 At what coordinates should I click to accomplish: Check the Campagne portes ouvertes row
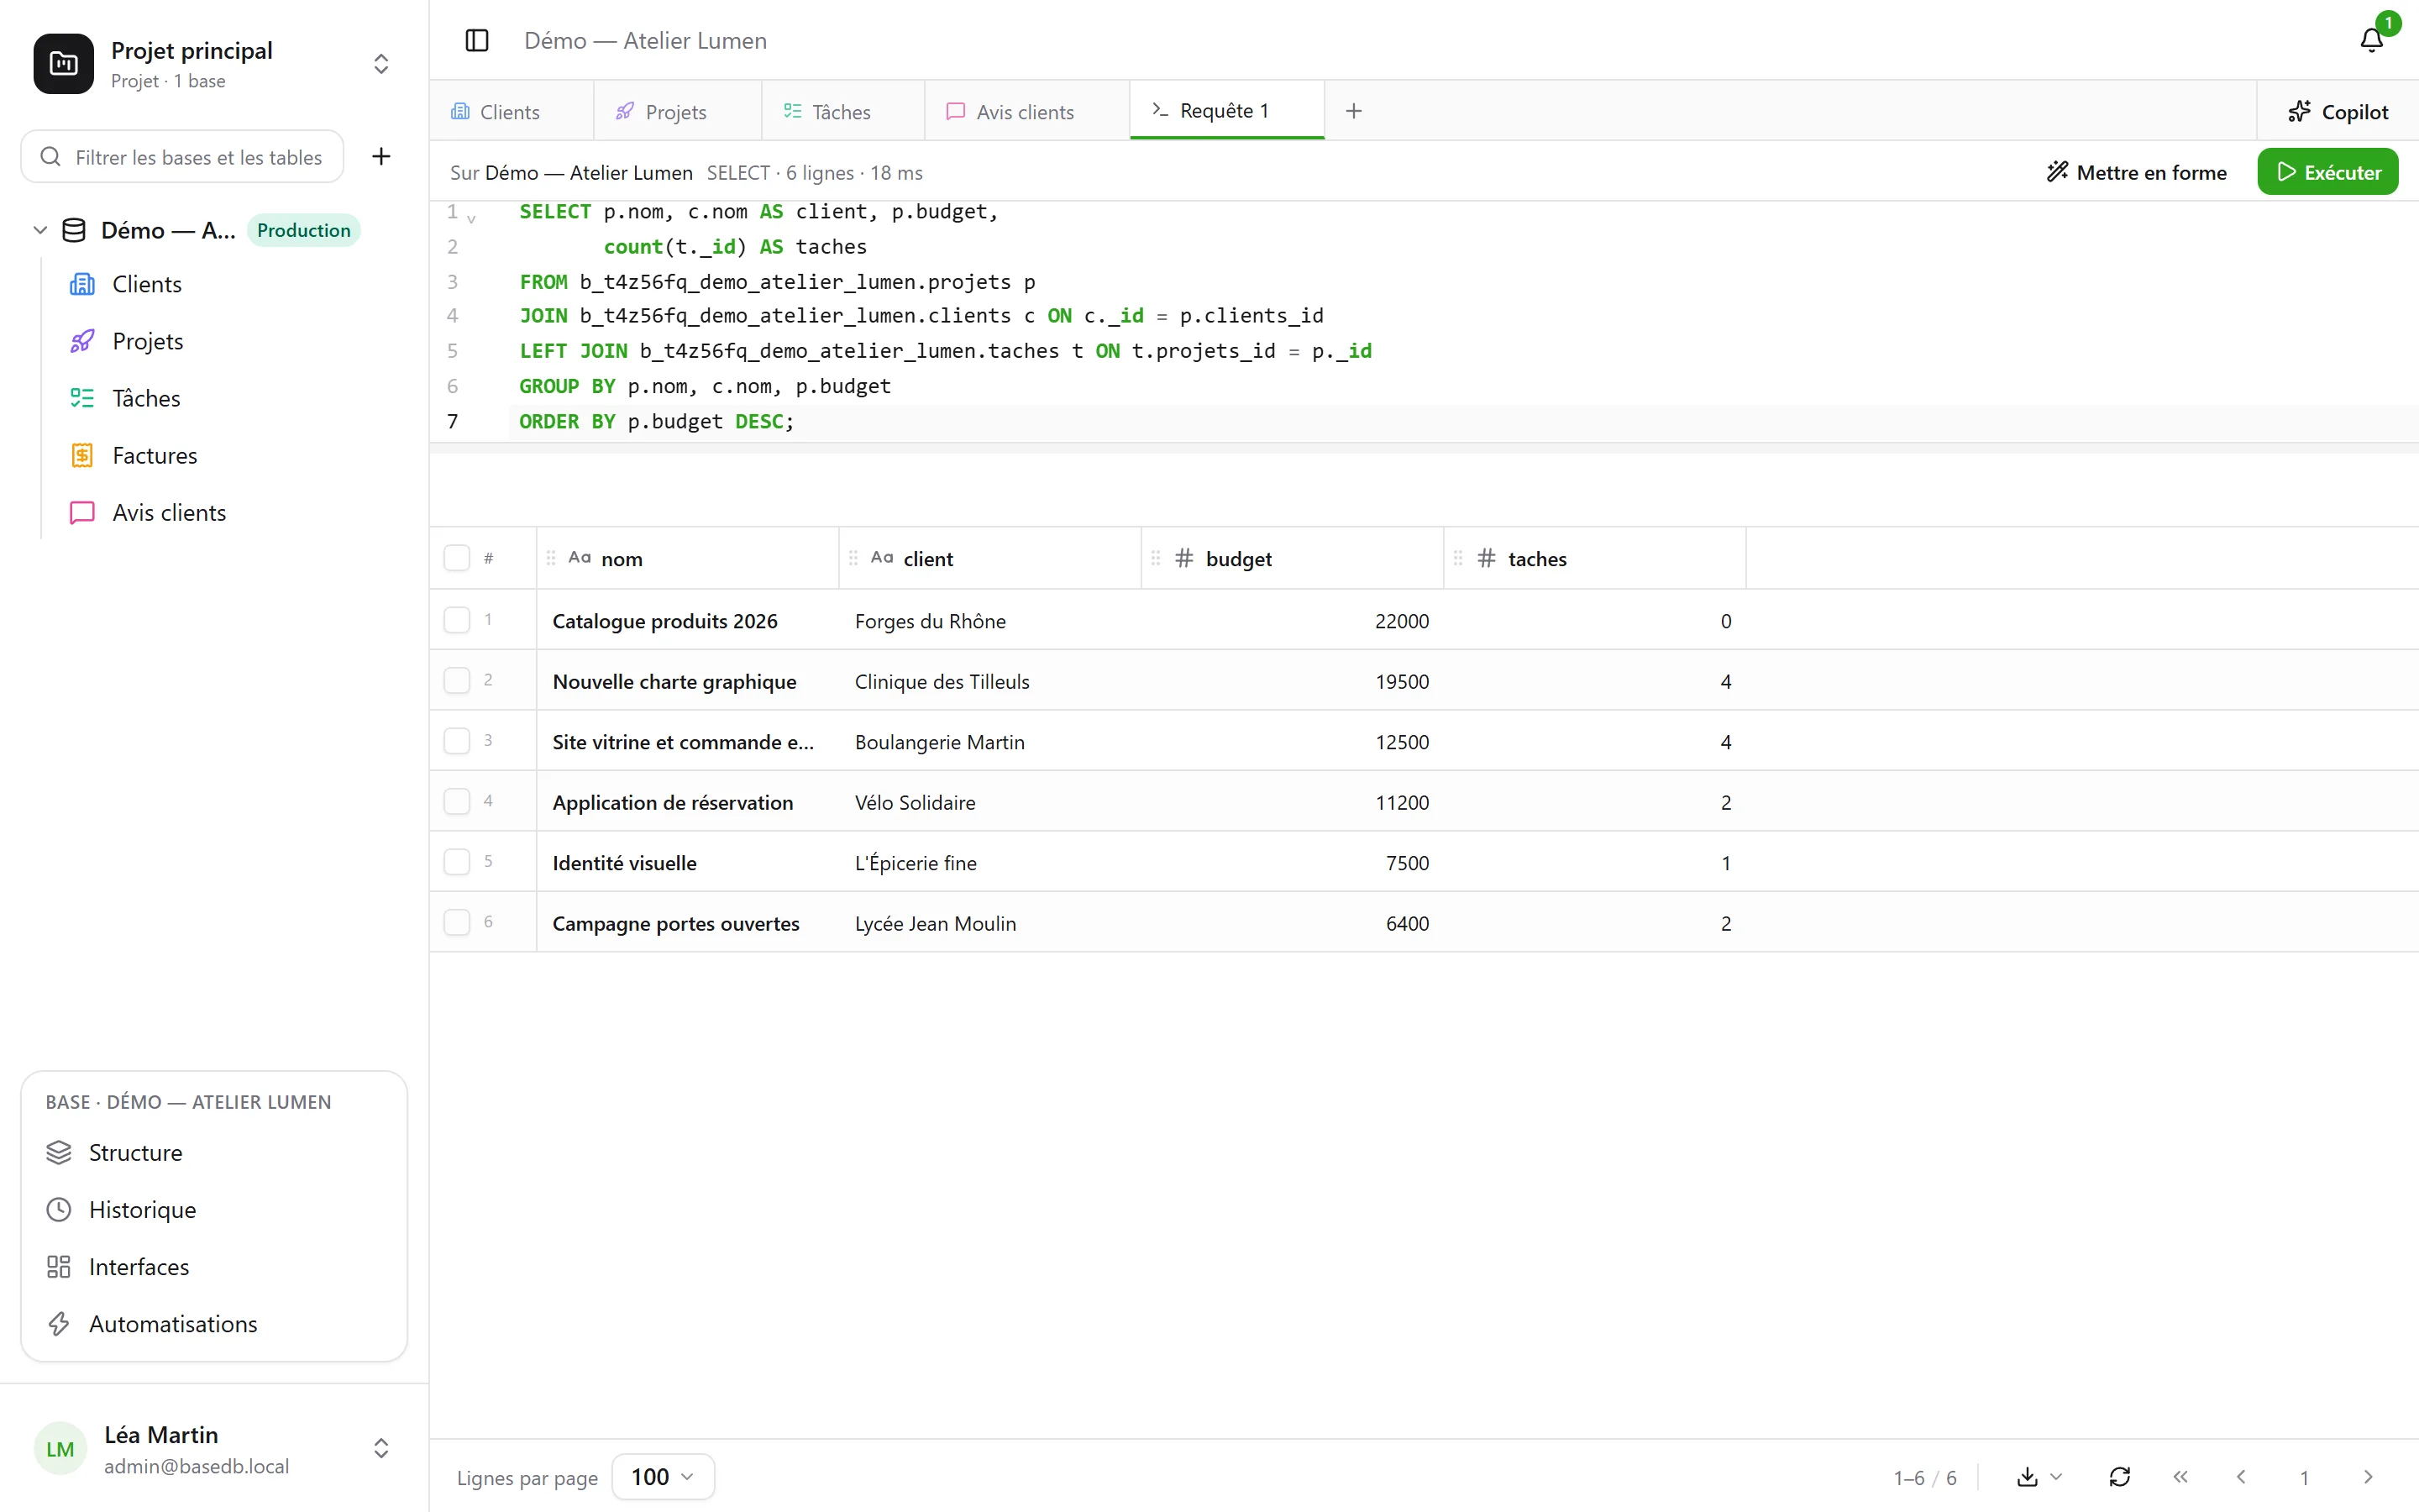tap(457, 922)
